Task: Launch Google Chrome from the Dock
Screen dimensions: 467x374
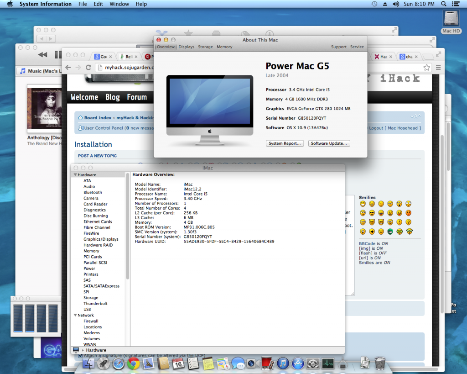Action: pos(133,364)
